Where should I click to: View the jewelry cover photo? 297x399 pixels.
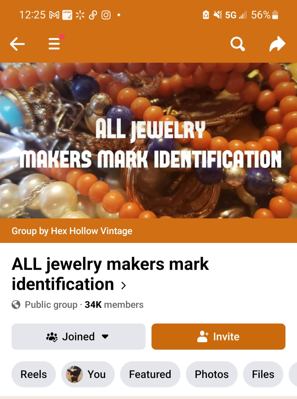(x=148, y=141)
